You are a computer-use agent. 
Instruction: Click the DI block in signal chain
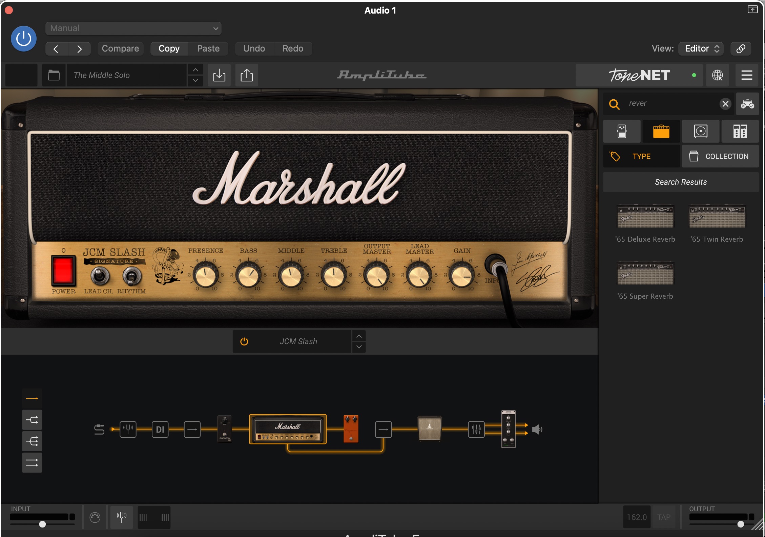[x=160, y=430]
